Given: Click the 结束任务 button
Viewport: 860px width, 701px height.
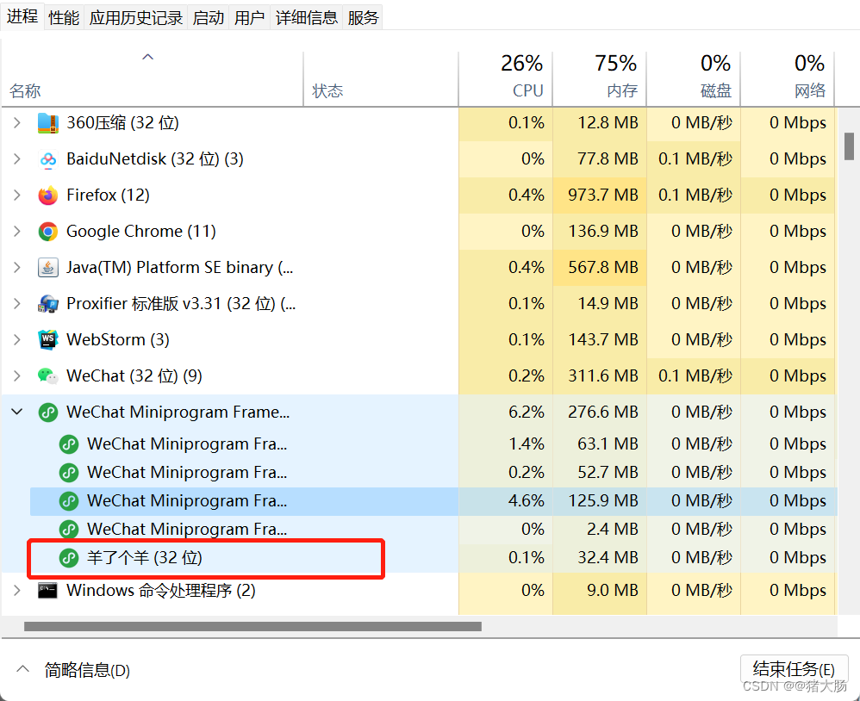Looking at the screenshot, I should 794,669.
